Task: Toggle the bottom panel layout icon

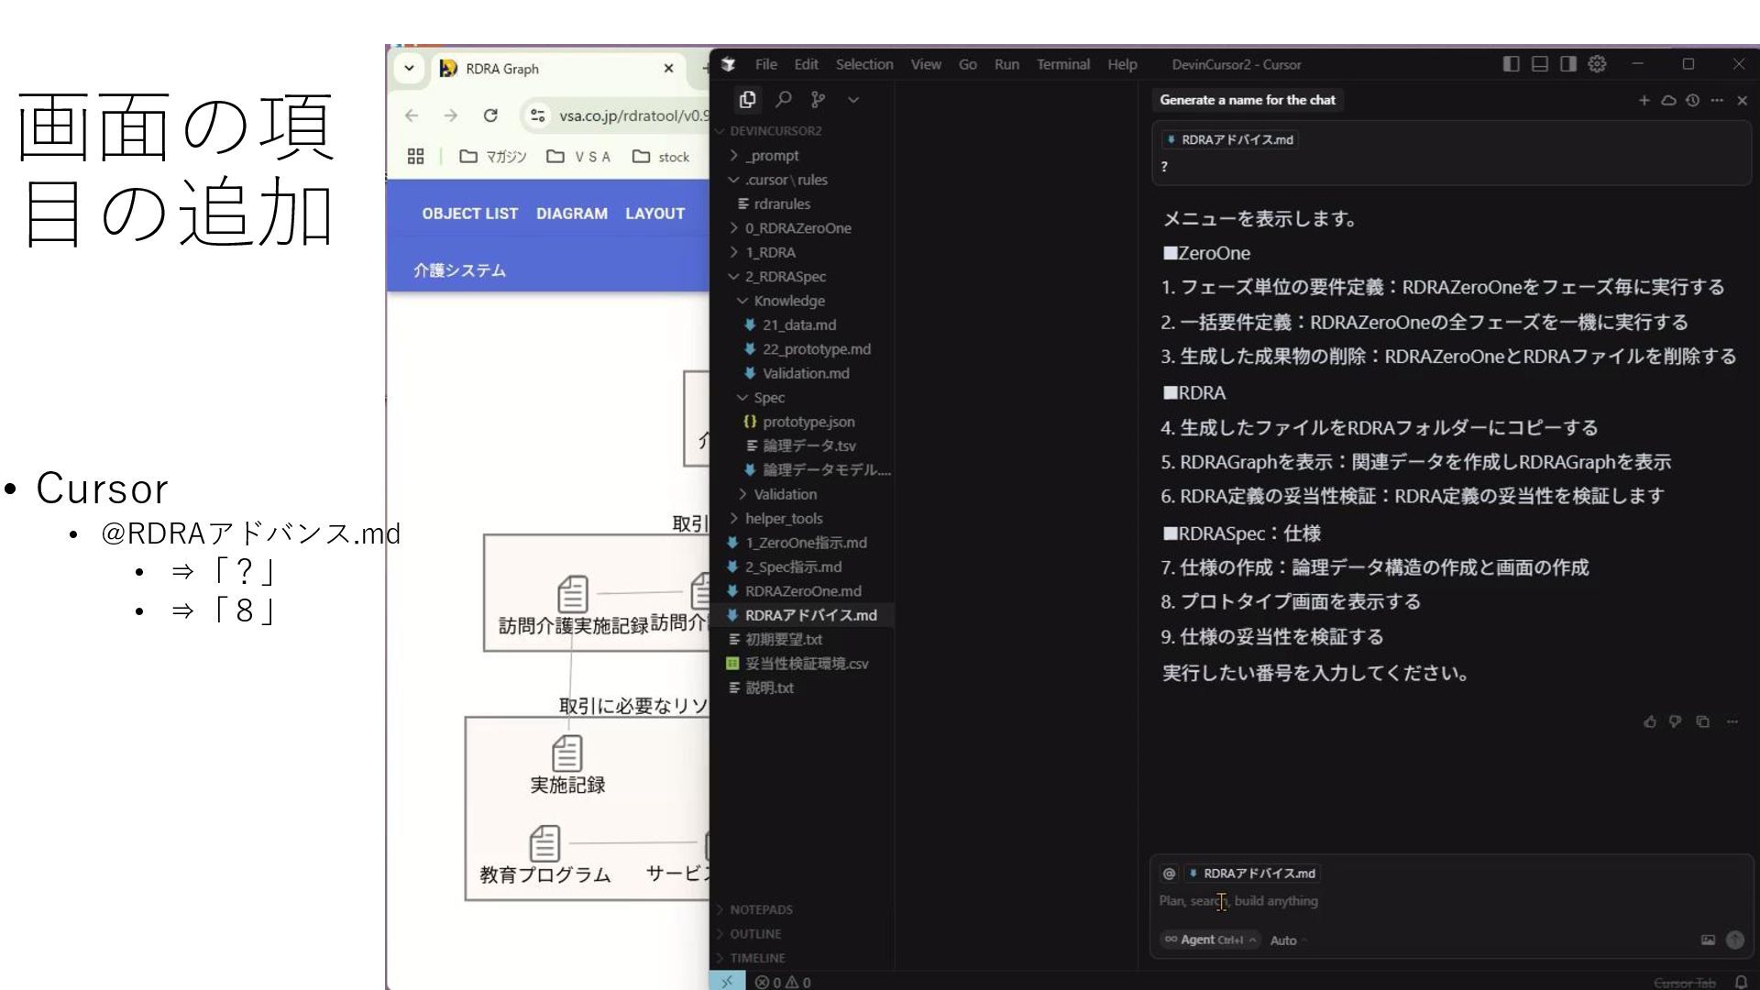Action: click(1540, 63)
